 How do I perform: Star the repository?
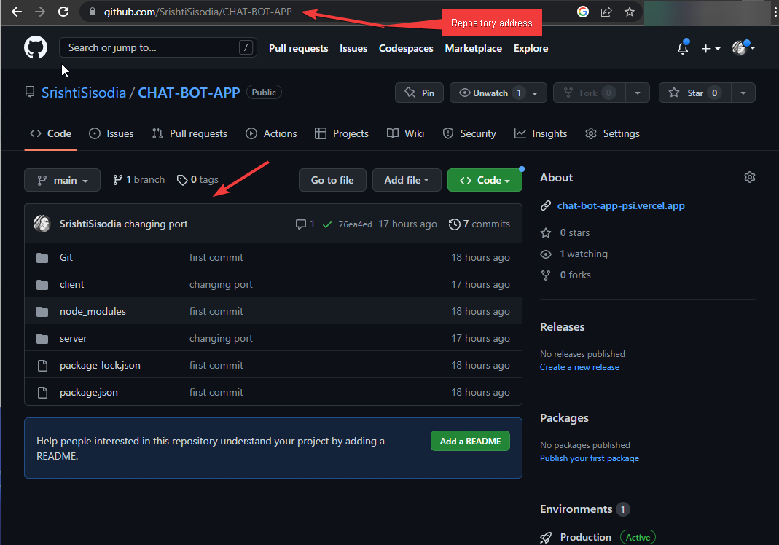point(695,93)
